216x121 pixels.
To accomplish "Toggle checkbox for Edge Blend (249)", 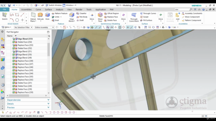I will (13, 58).
